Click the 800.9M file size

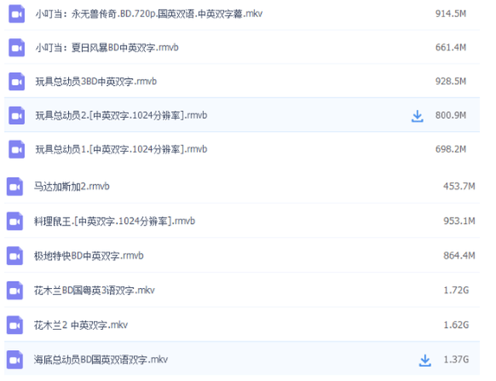tap(450, 115)
